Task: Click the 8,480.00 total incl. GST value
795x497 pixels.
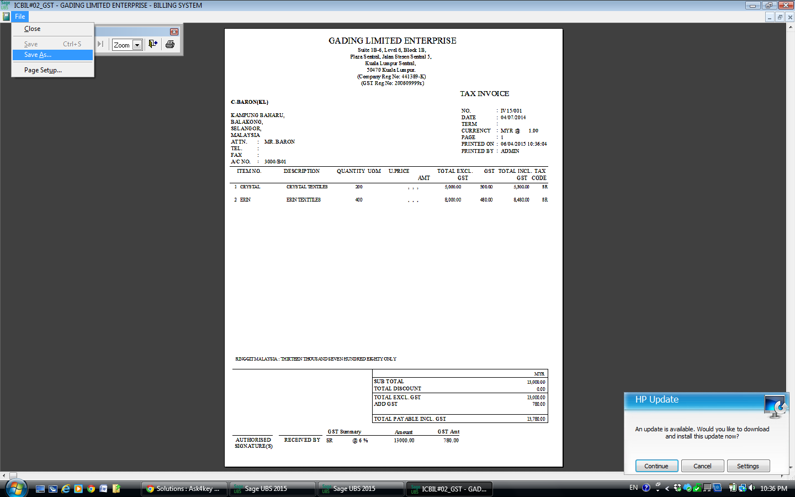Action: click(x=522, y=200)
